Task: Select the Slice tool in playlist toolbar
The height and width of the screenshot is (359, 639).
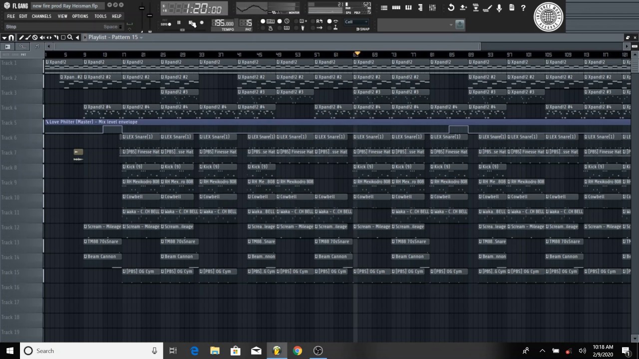Action: coord(56,37)
